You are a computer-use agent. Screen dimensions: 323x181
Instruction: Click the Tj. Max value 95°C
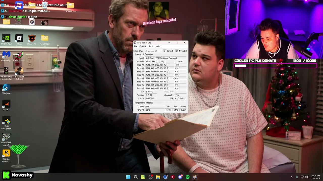pos(155,107)
